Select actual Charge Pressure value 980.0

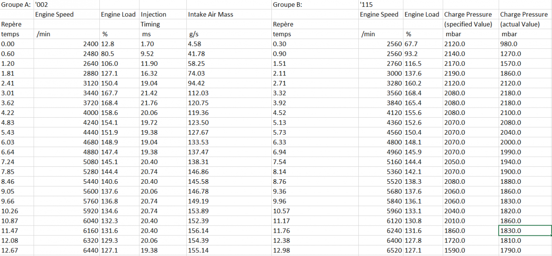[525, 44]
